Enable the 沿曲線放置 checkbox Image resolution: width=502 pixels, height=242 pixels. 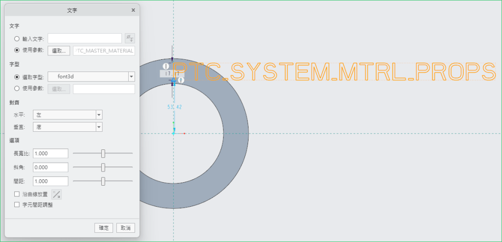(x=17, y=194)
